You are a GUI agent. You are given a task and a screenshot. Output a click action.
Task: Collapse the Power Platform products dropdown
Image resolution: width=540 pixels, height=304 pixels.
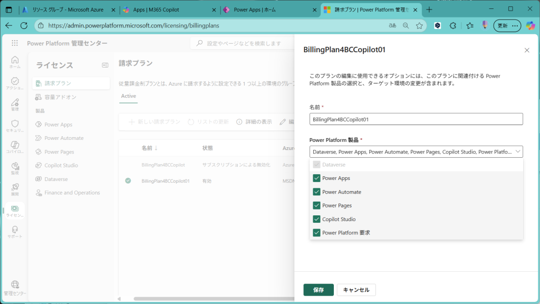coord(517,151)
